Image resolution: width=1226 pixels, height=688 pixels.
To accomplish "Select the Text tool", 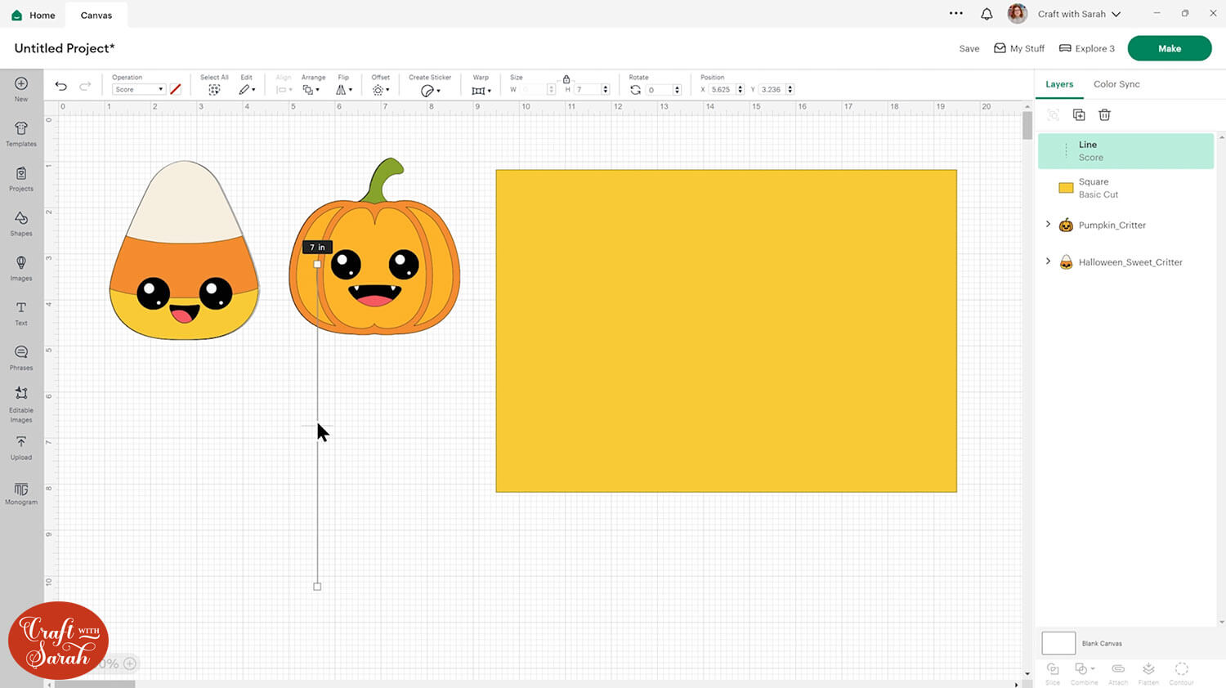I will tap(21, 312).
